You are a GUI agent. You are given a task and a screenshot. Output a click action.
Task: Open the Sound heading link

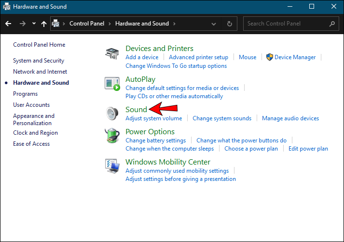[x=136, y=109]
